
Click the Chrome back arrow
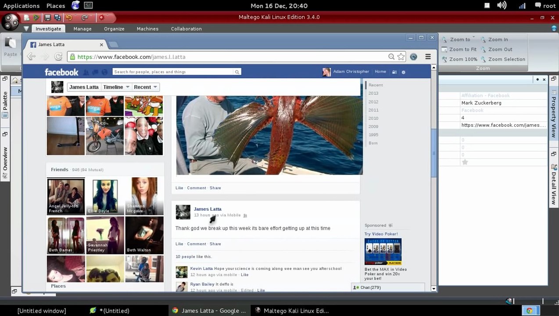coord(31,57)
